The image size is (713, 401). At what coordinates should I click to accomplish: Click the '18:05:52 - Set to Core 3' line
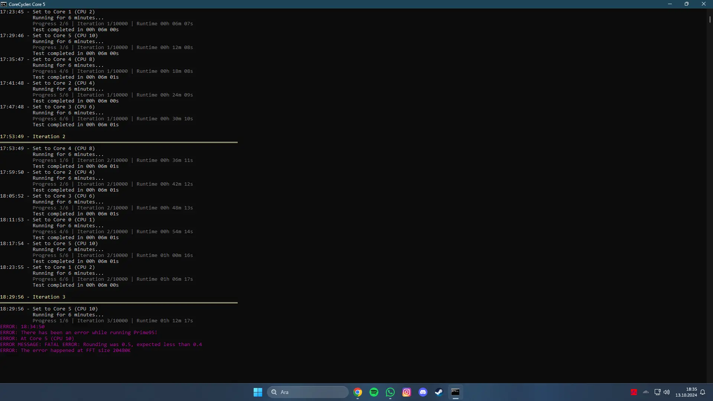48,196
